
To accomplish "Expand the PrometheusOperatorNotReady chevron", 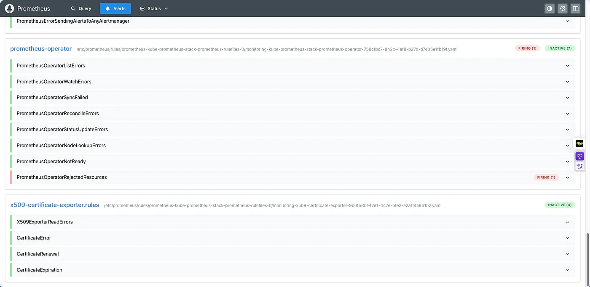I will coord(567,162).
